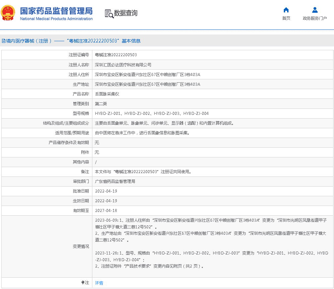The height and width of the screenshot is (289, 334).
Task: Click the 数据查询 magnifier document icon
Action: click(109, 13)
